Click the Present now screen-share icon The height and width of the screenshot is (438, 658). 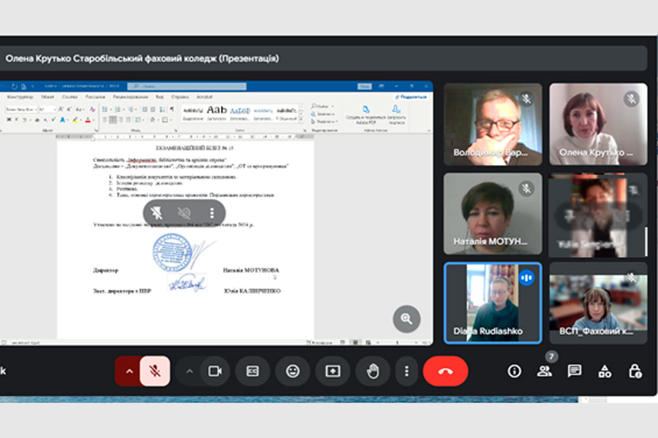pyautogui.click(x=333, y=371)
